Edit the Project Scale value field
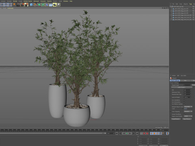195x146 pixels. pos(187,85)
